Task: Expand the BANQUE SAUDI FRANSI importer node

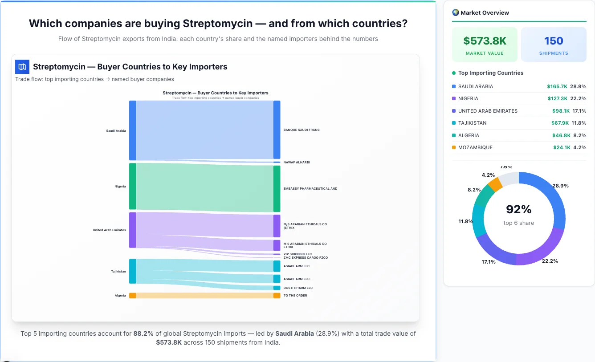Action: click(277, 130)
